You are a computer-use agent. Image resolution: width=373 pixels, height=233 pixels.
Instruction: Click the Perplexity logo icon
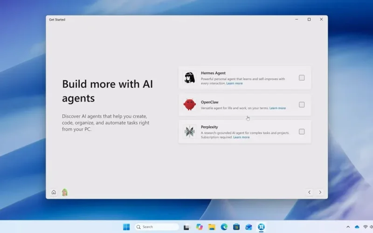(x=190, y=131)
